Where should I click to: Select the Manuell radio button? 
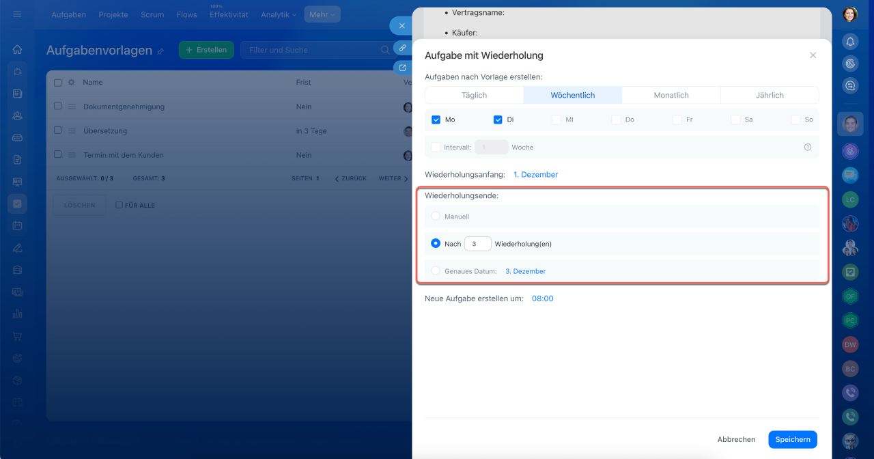click(x=436, y=216)
